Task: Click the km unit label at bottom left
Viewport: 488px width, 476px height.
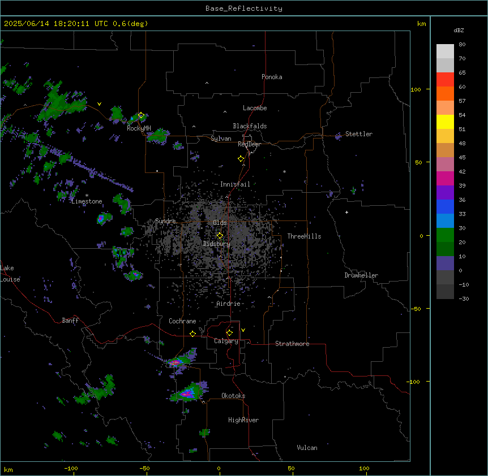Action: (8, 469)
